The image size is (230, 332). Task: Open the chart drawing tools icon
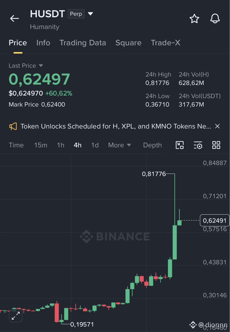(x=180, y=145)
